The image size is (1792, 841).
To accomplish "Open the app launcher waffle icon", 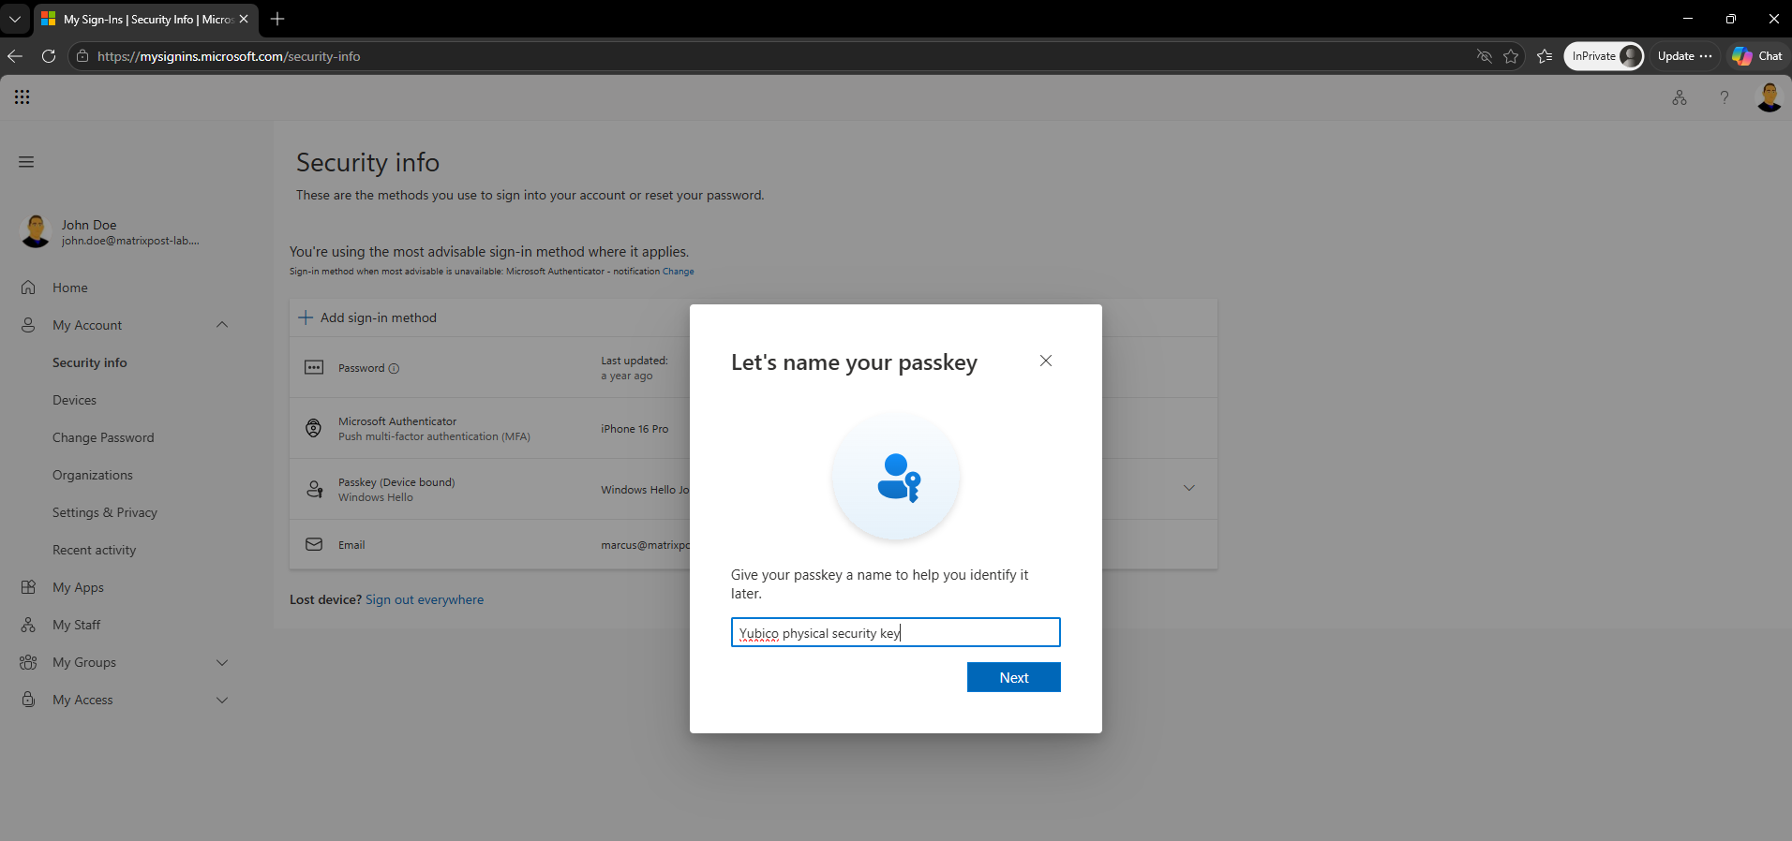I will point(22,97).
